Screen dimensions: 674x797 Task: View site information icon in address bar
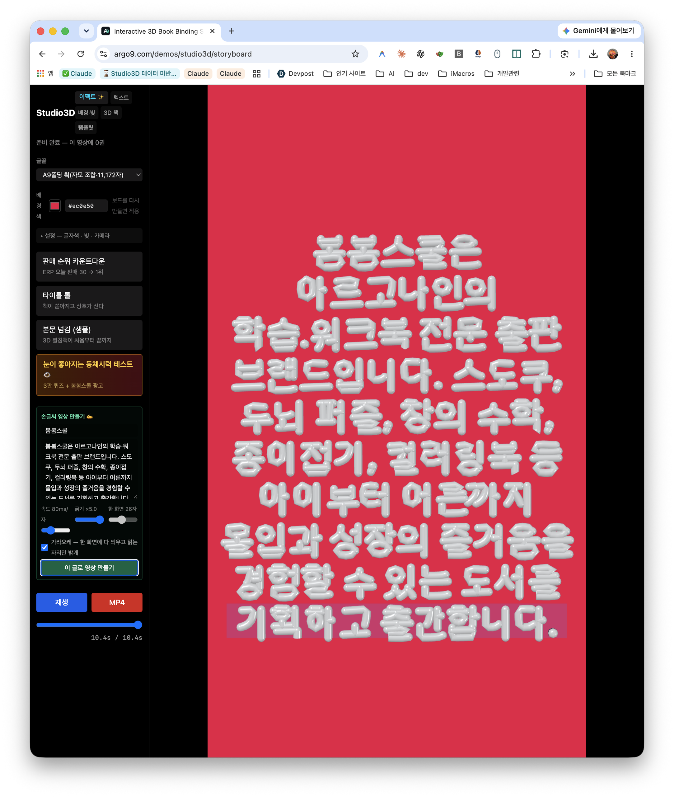pos(104,54)
